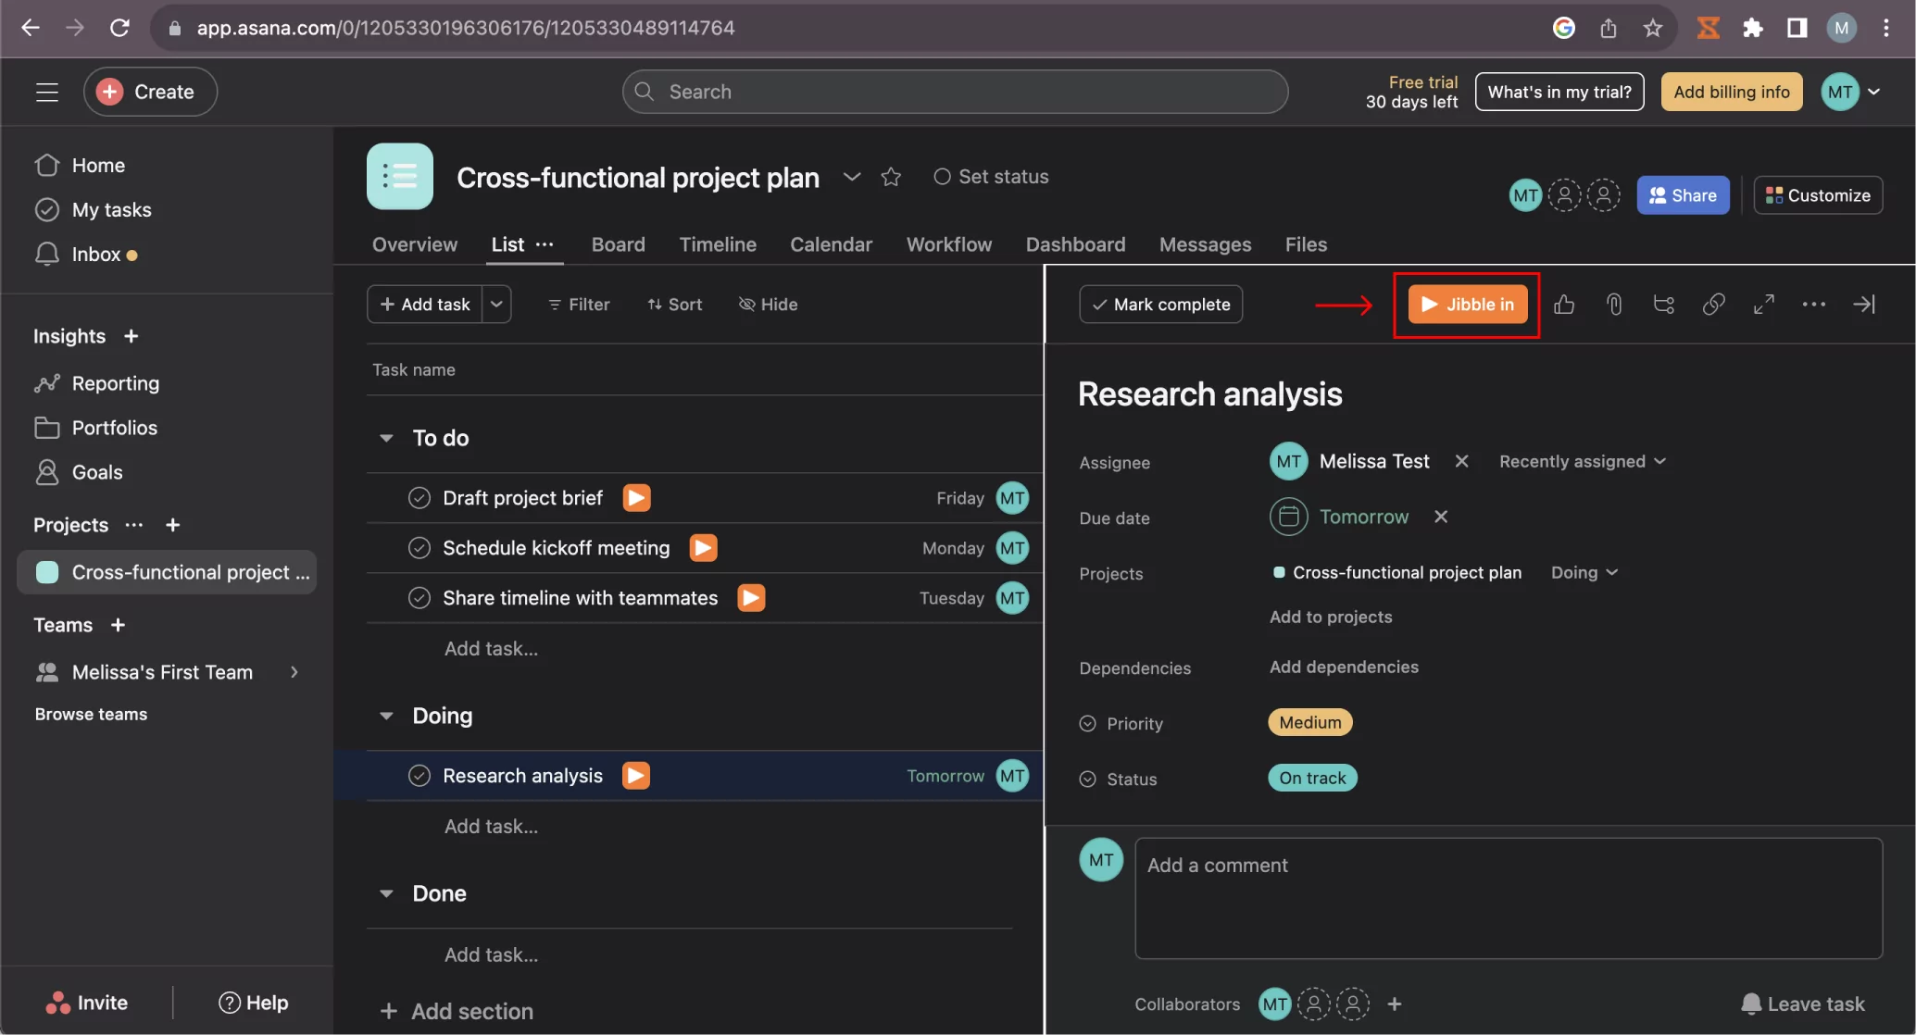Viewport: 1916px width, 1035px height.
Task: Select the Cross-functional project color square in sidebar
Action: (47, 572)
